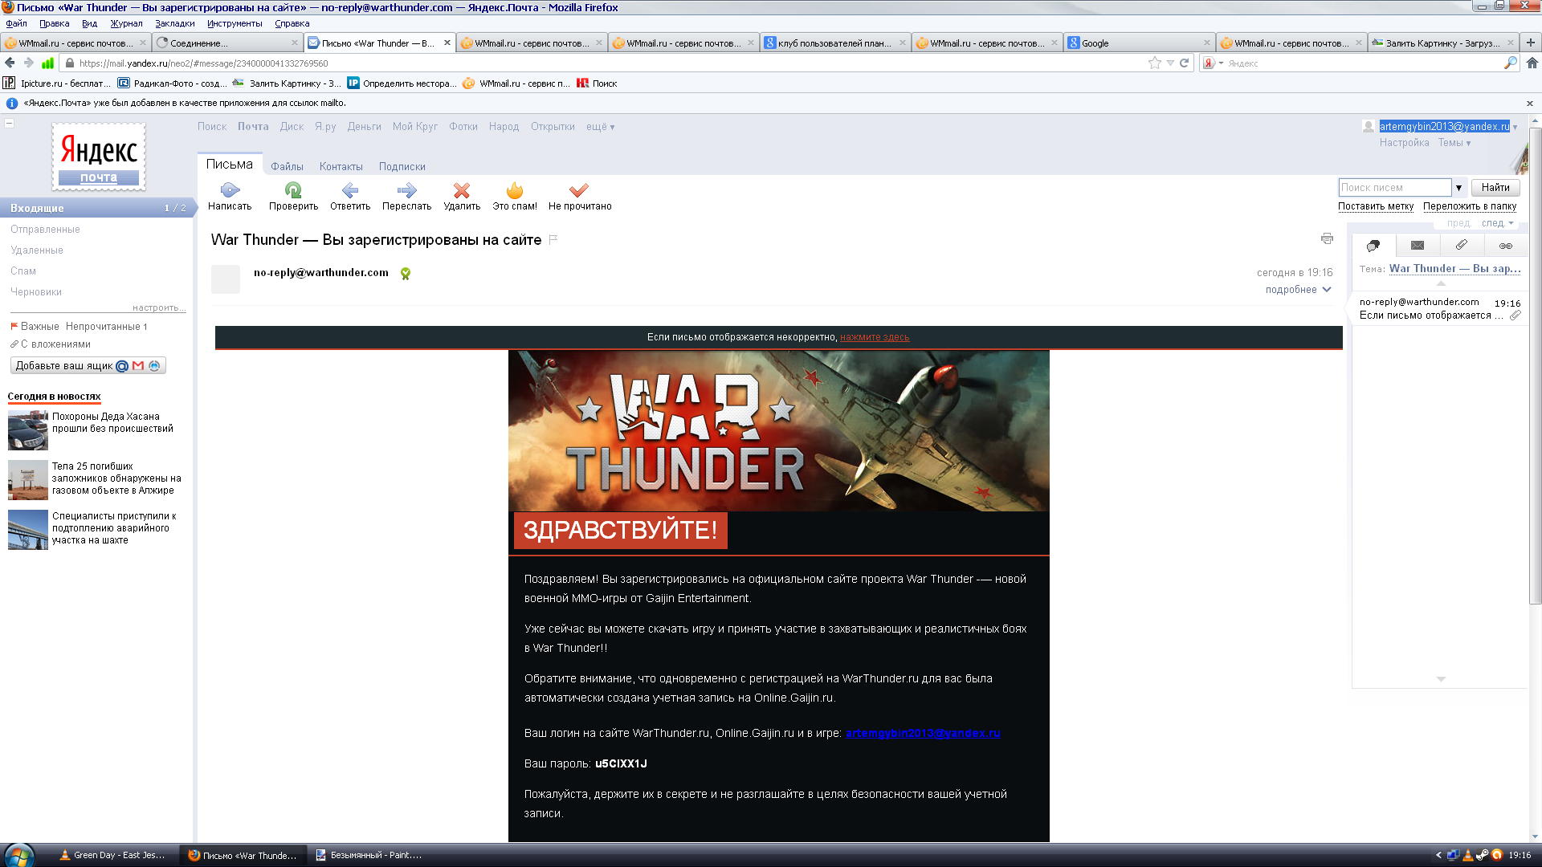
Task: Go to next message via след.
Action: (x=1498, y=223)
